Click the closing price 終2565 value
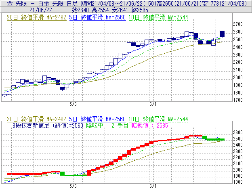The width and height of the screenshot is (252, 191). point(140,10)
